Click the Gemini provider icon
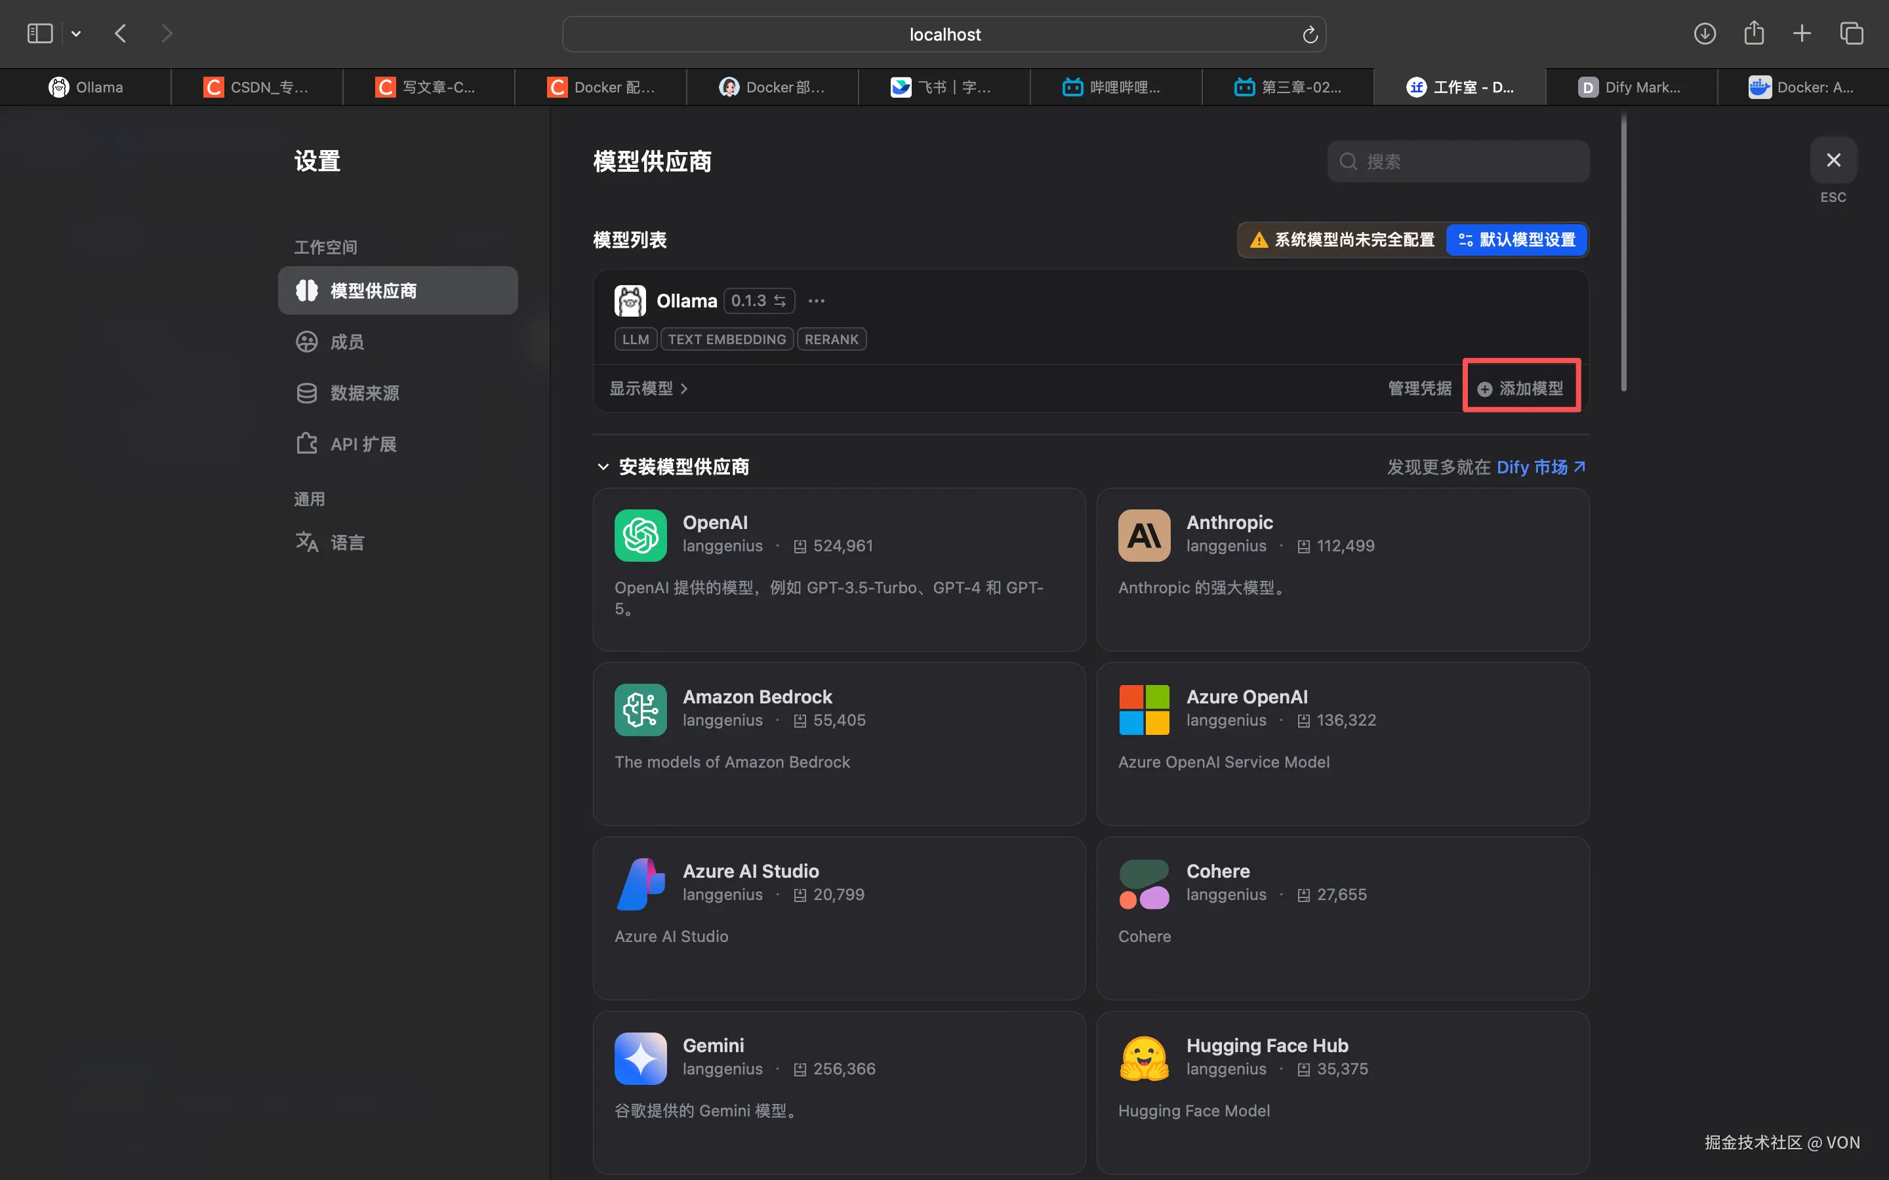The width and height of the screenshot is (1889, 1180). [640, 1057]
